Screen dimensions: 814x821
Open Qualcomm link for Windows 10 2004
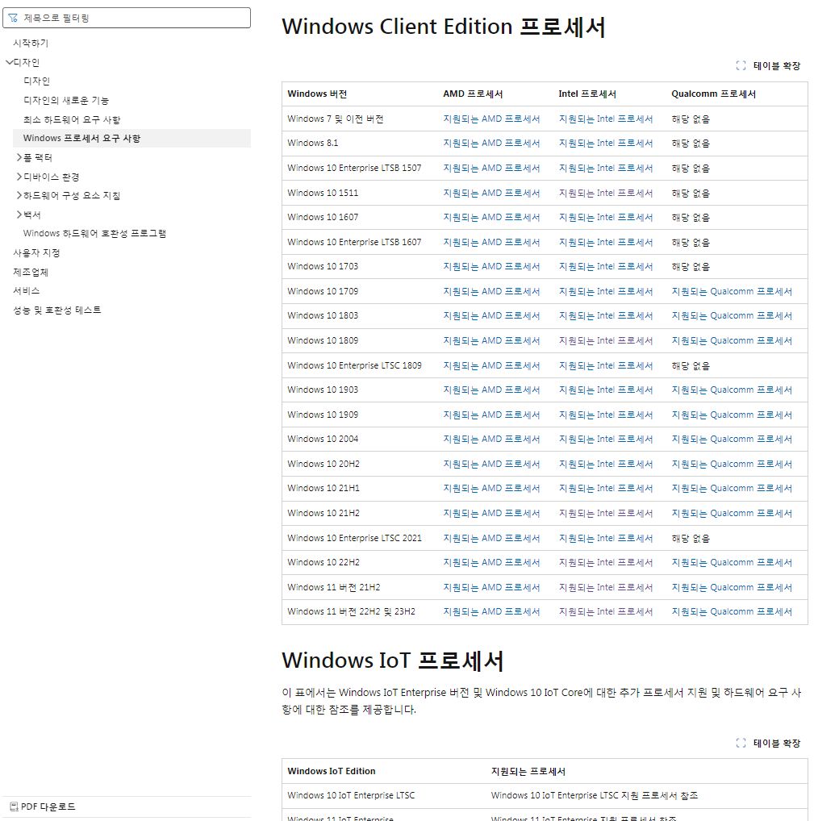tap(732, 440)
